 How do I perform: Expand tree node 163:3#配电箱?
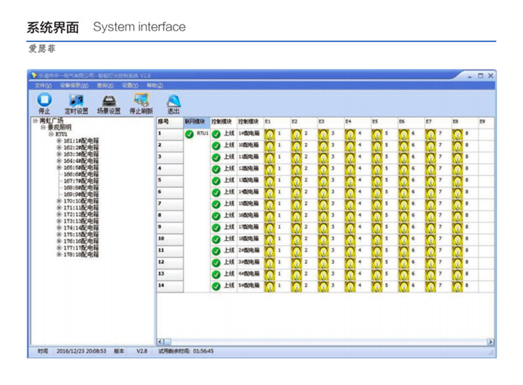point(59,154)
